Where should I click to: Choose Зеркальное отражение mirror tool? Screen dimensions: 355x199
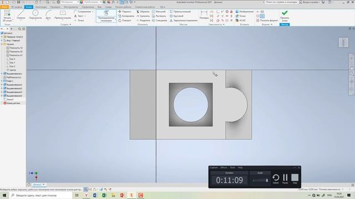click(x=184, y=20)
